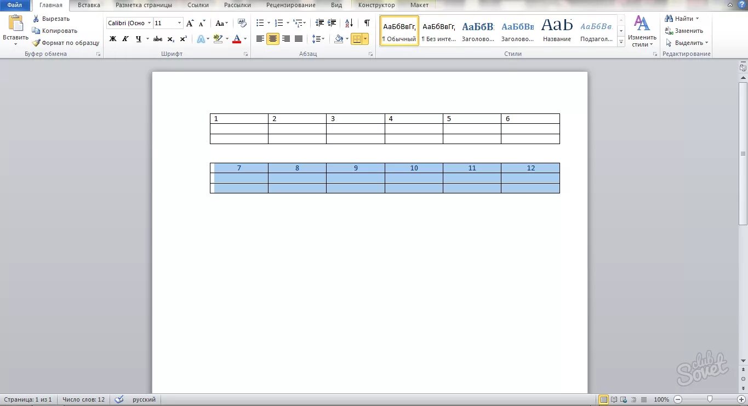Image resolution: width=748 pixels, height=406 pixels.
Task: Activate Формат по образцу format painter
Action: point(66,43)
